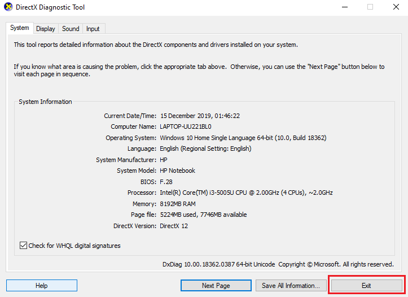The image size is (408, 297).
Task: Click the English language value
Action: point(205,148)
